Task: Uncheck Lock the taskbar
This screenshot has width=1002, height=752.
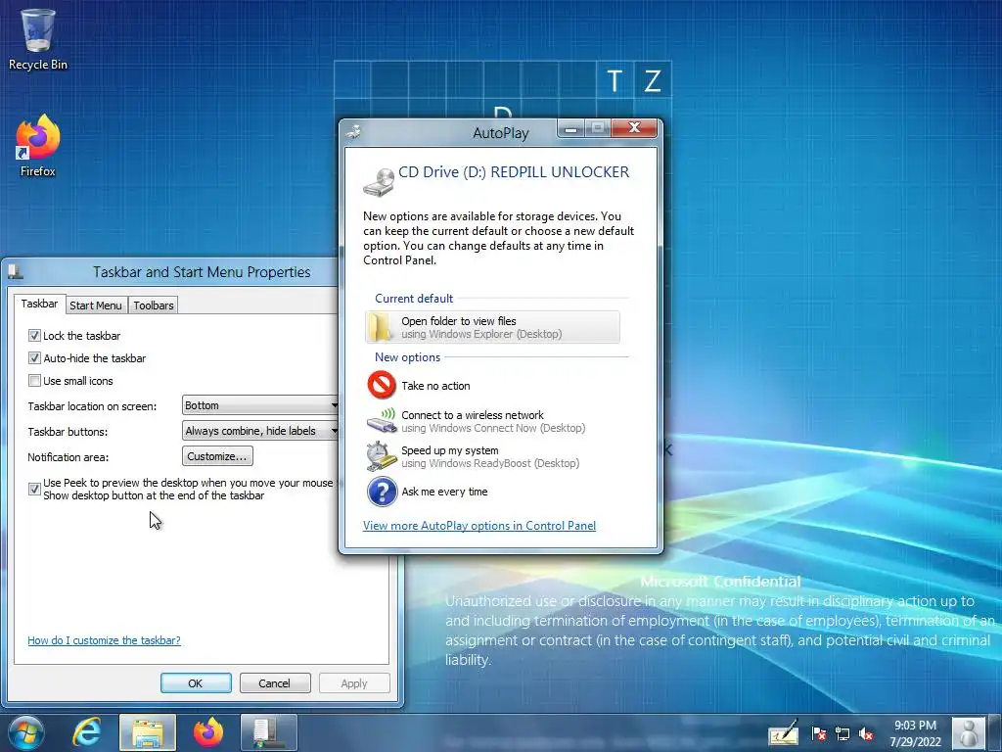Action: (x=34, y=335)
